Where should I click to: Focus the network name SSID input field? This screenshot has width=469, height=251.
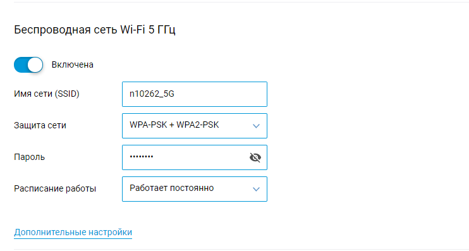tap(195, 94)
